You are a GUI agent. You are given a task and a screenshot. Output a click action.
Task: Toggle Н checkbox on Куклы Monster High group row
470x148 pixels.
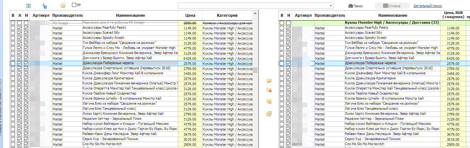tap(288, 23)
